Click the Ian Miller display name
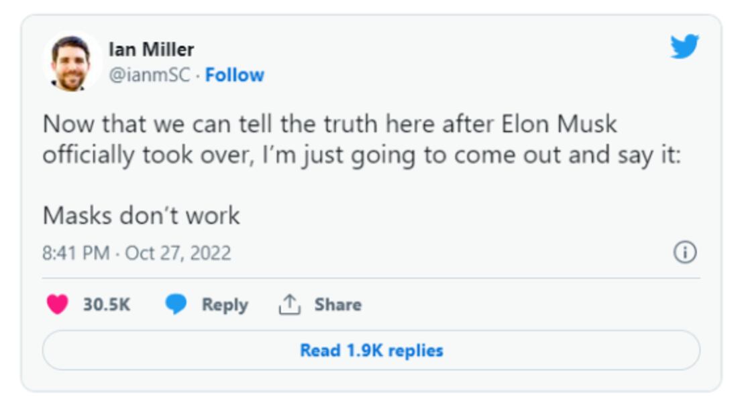 151,50
